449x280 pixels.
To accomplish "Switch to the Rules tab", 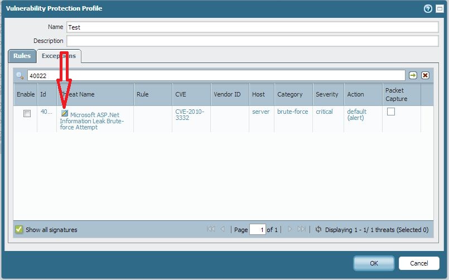I will [22, 56].
